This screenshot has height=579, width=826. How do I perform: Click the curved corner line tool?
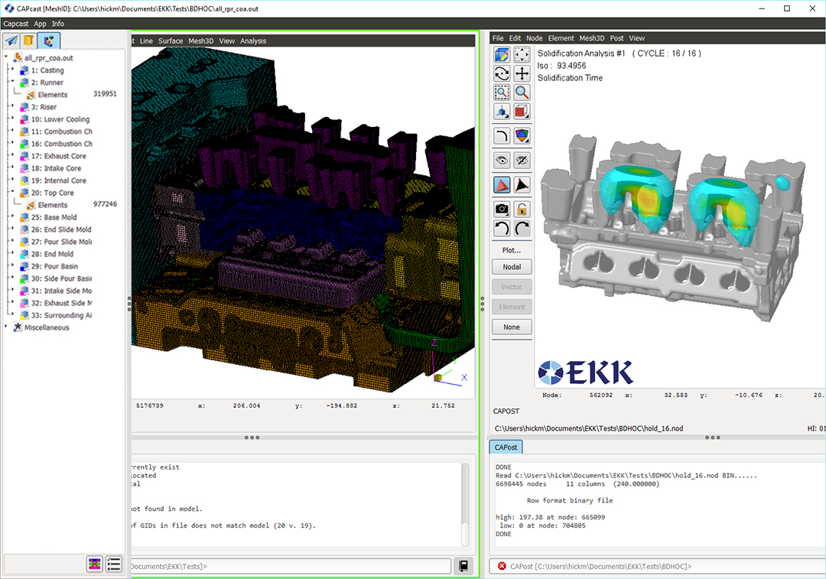coord(502,136)
